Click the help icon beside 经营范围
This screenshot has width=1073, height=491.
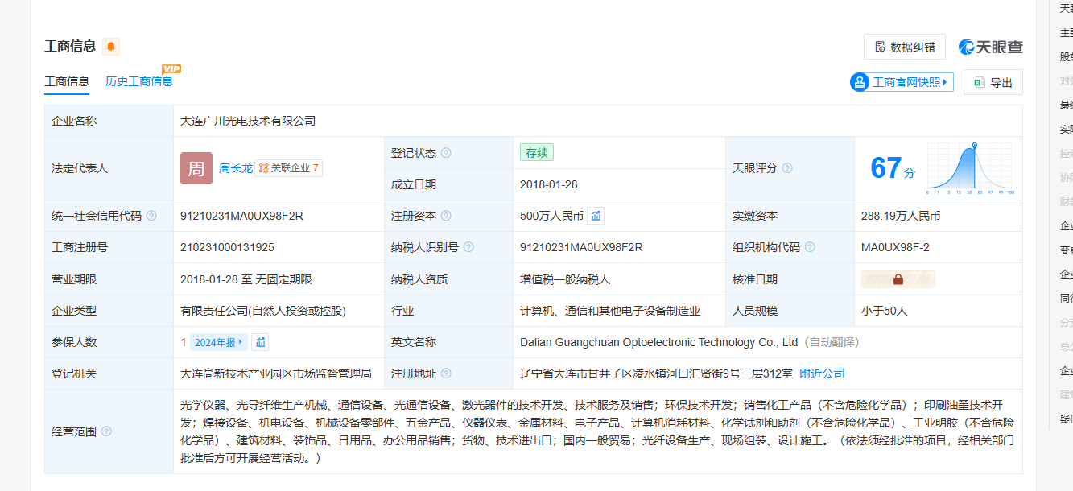[x=106, y=431]
